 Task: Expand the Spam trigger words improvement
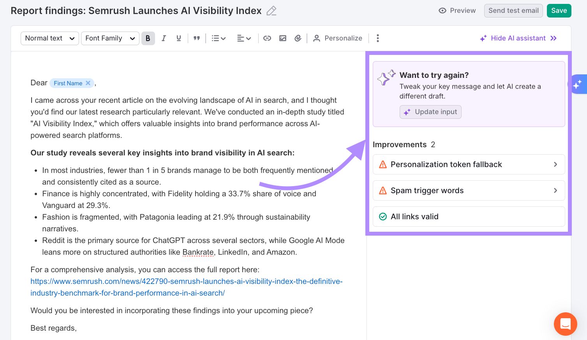point(469,190)
